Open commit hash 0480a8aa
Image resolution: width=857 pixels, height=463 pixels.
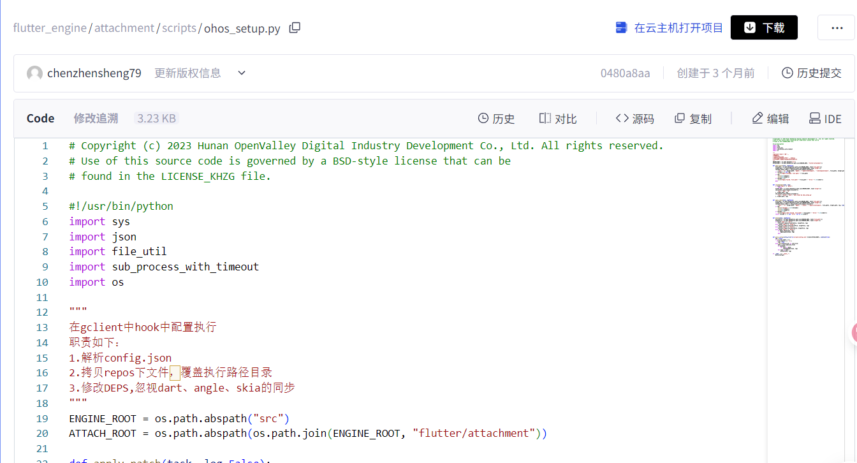625,73
